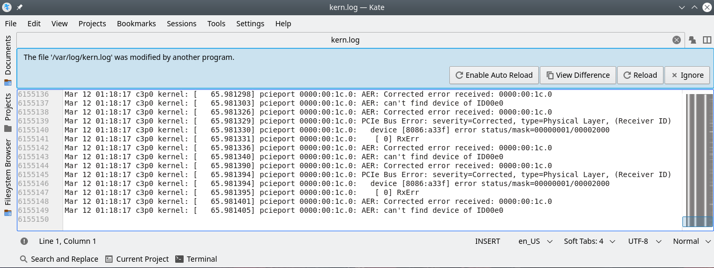Click the RxErr log line 6155141
714x268 pixels.
pyautogui.click(x=242, y=139)
